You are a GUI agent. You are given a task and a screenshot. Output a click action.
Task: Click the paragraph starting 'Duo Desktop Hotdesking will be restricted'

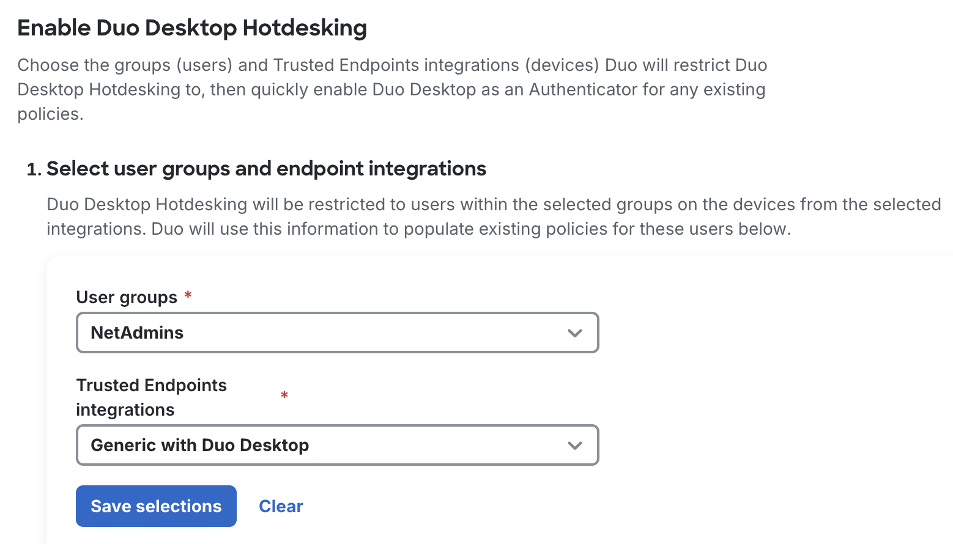494,216
